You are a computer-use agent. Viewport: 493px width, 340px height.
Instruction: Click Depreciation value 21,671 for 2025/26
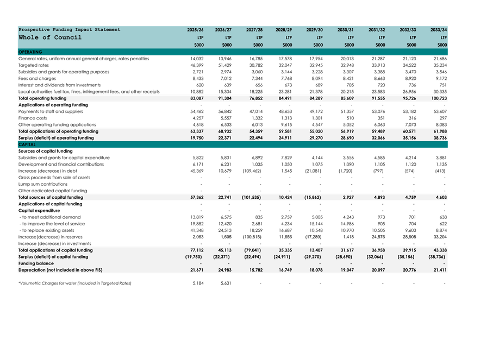pyautogui.click(x=197, y=270)
